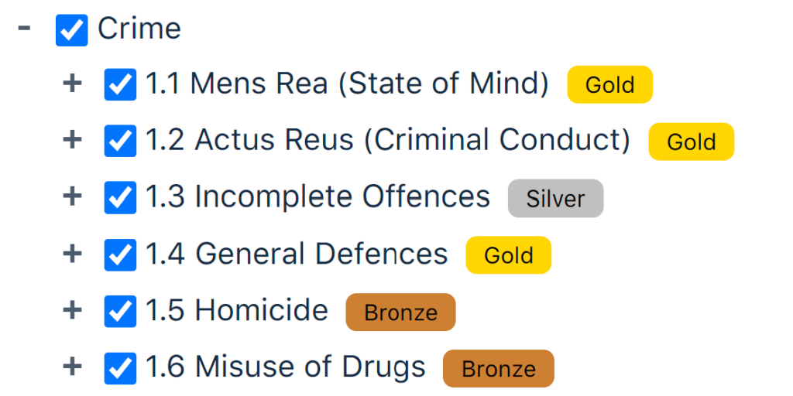Uncheck the 1.4 General Defences checkbox
Screen dimensions: 793x396
120,255
